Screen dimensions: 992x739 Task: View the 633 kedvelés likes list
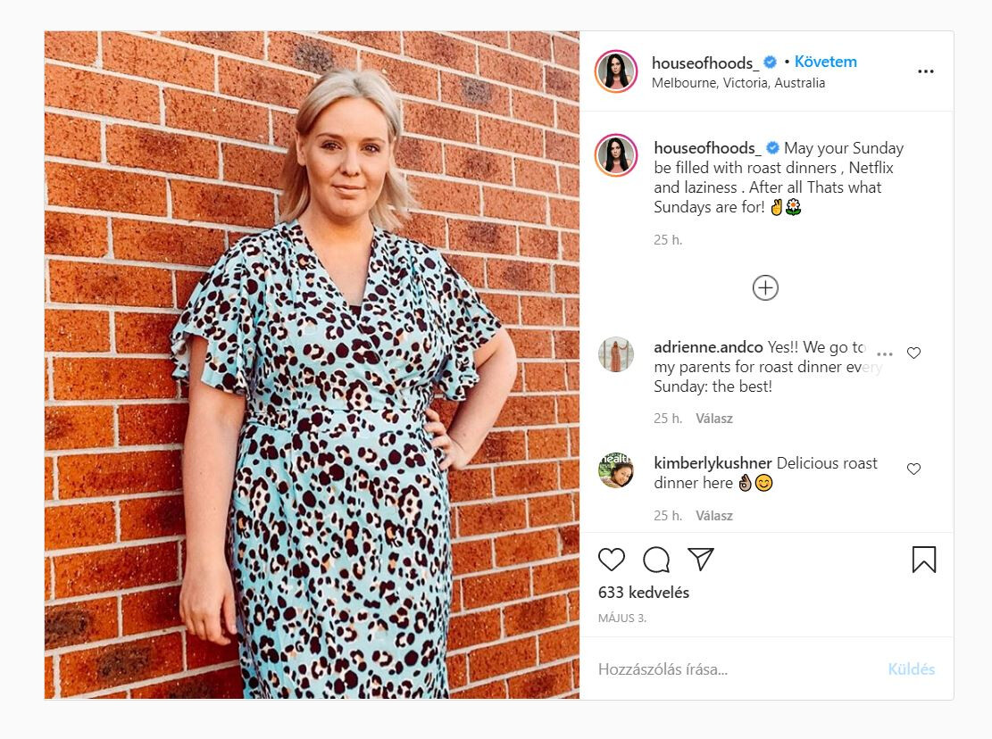(644, 593)
